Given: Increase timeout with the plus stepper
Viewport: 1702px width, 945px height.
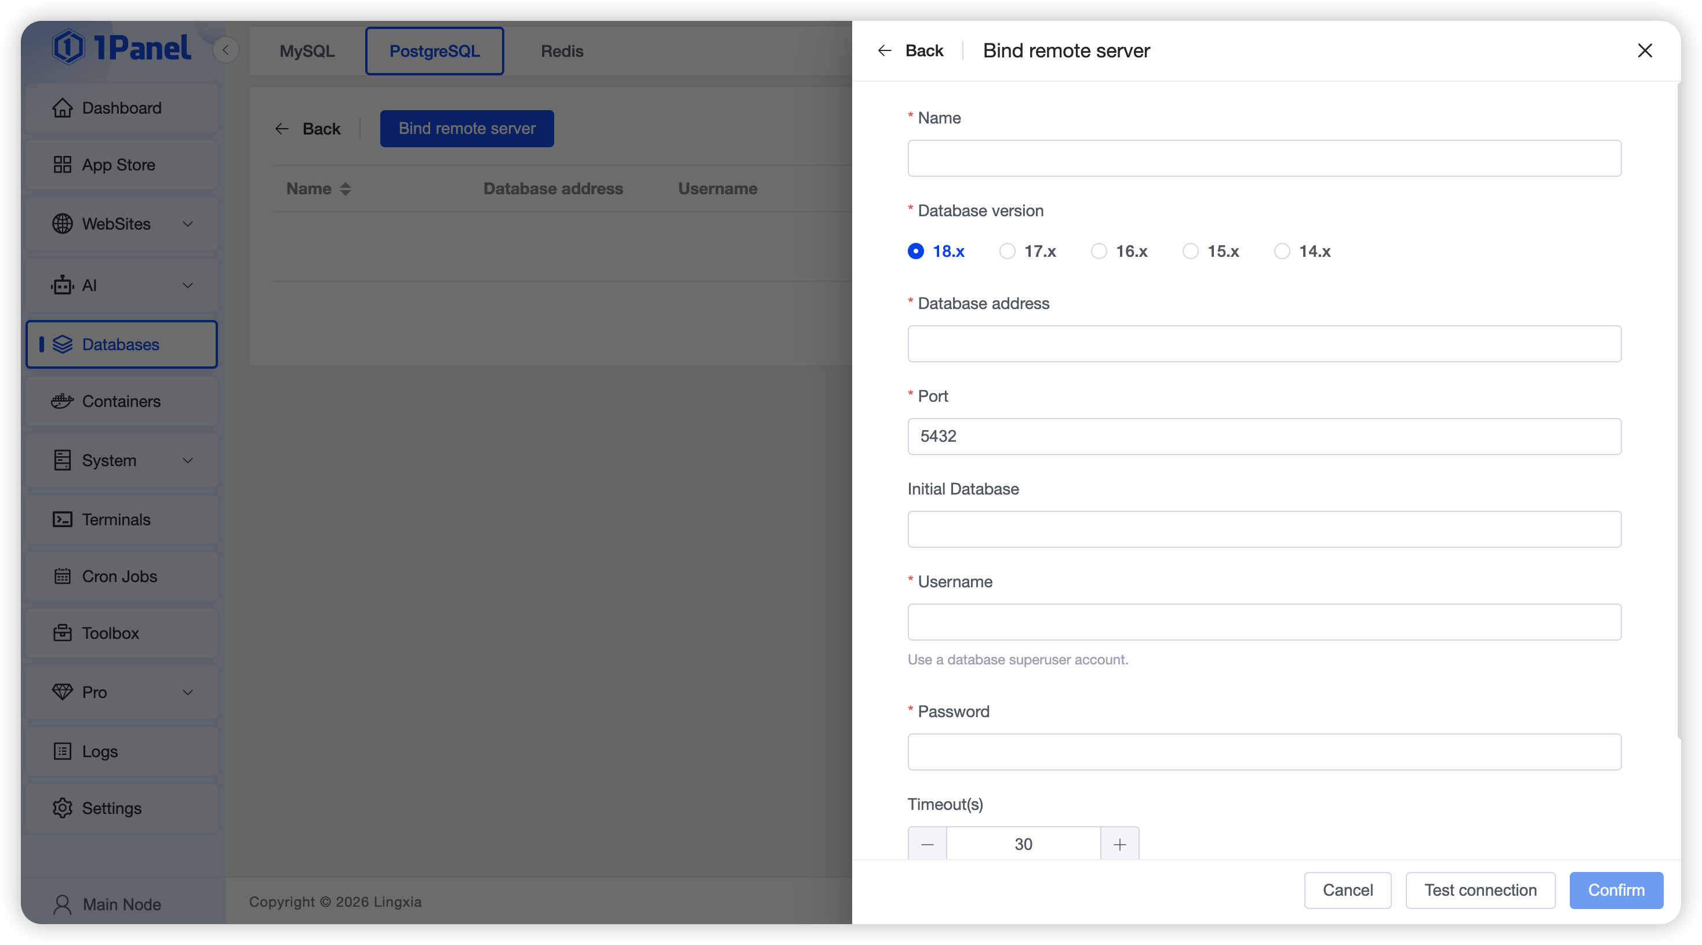Looking at the screenshot, I should coord(1119,844).
